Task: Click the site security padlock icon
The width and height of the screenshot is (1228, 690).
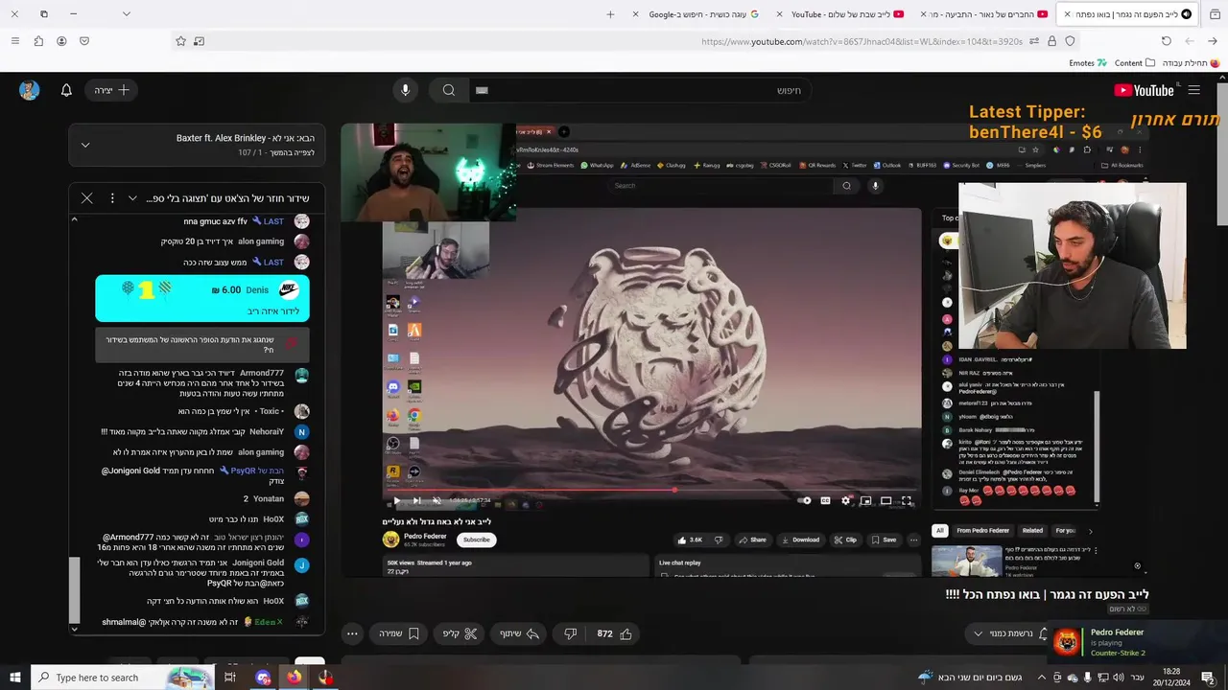Action: pos(1052,41)
